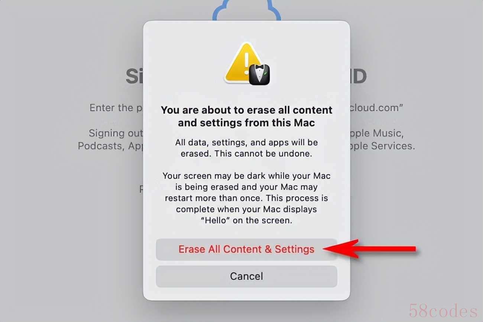This screenshot has width=483, height=322.
Task: Click the "restart more than once" line
Action: point(246,198)
